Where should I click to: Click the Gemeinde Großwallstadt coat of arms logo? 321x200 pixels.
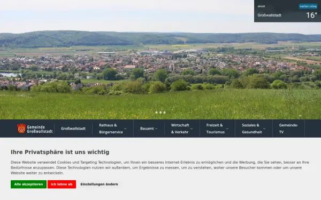(21, 129)
